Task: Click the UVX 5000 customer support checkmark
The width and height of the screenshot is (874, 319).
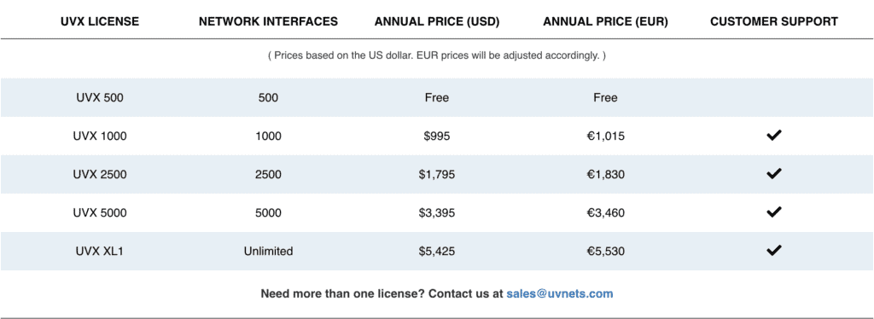Action: pos(773,212)
